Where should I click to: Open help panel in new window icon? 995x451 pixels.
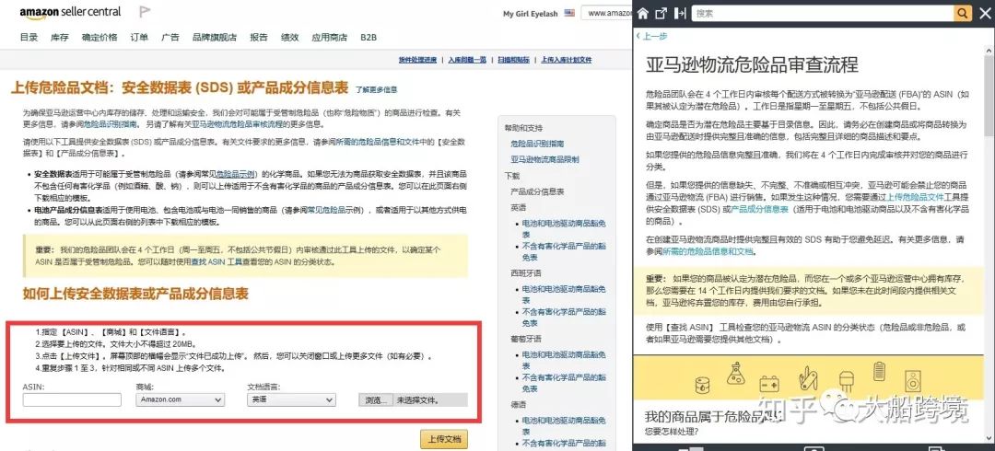pos(661,13)
